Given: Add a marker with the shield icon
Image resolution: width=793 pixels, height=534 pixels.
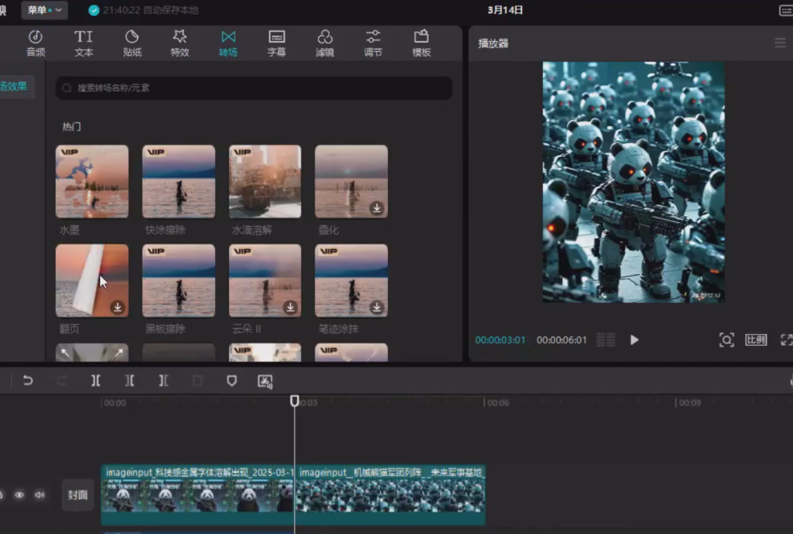Looking at the screenshot, I should click(x=231, y=381).
